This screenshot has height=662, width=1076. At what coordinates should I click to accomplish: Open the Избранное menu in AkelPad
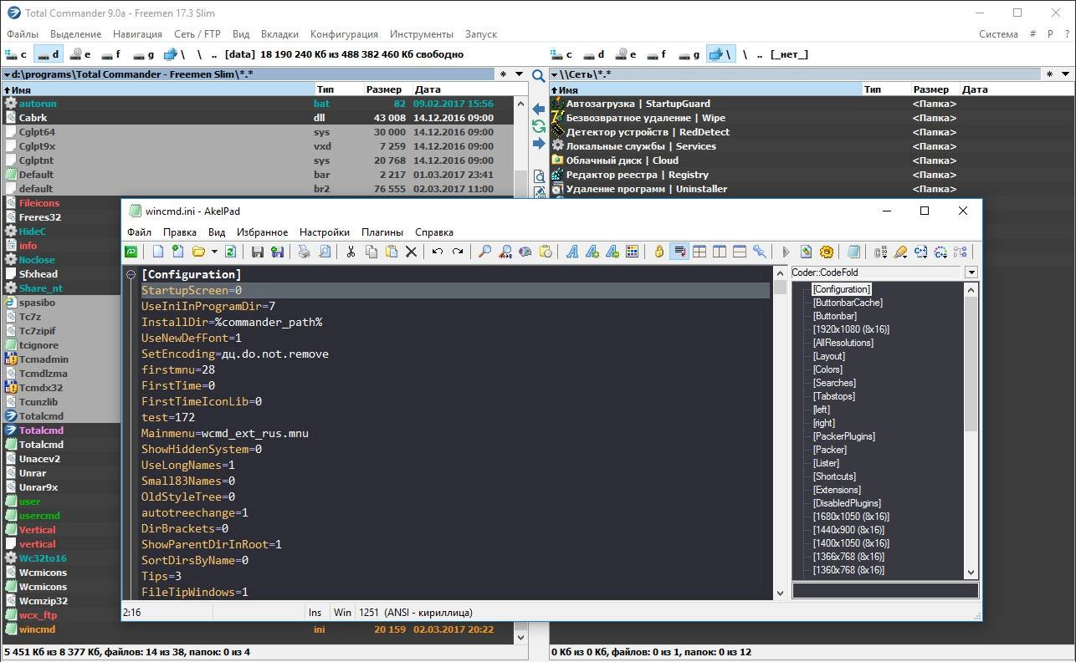[262, 232]
